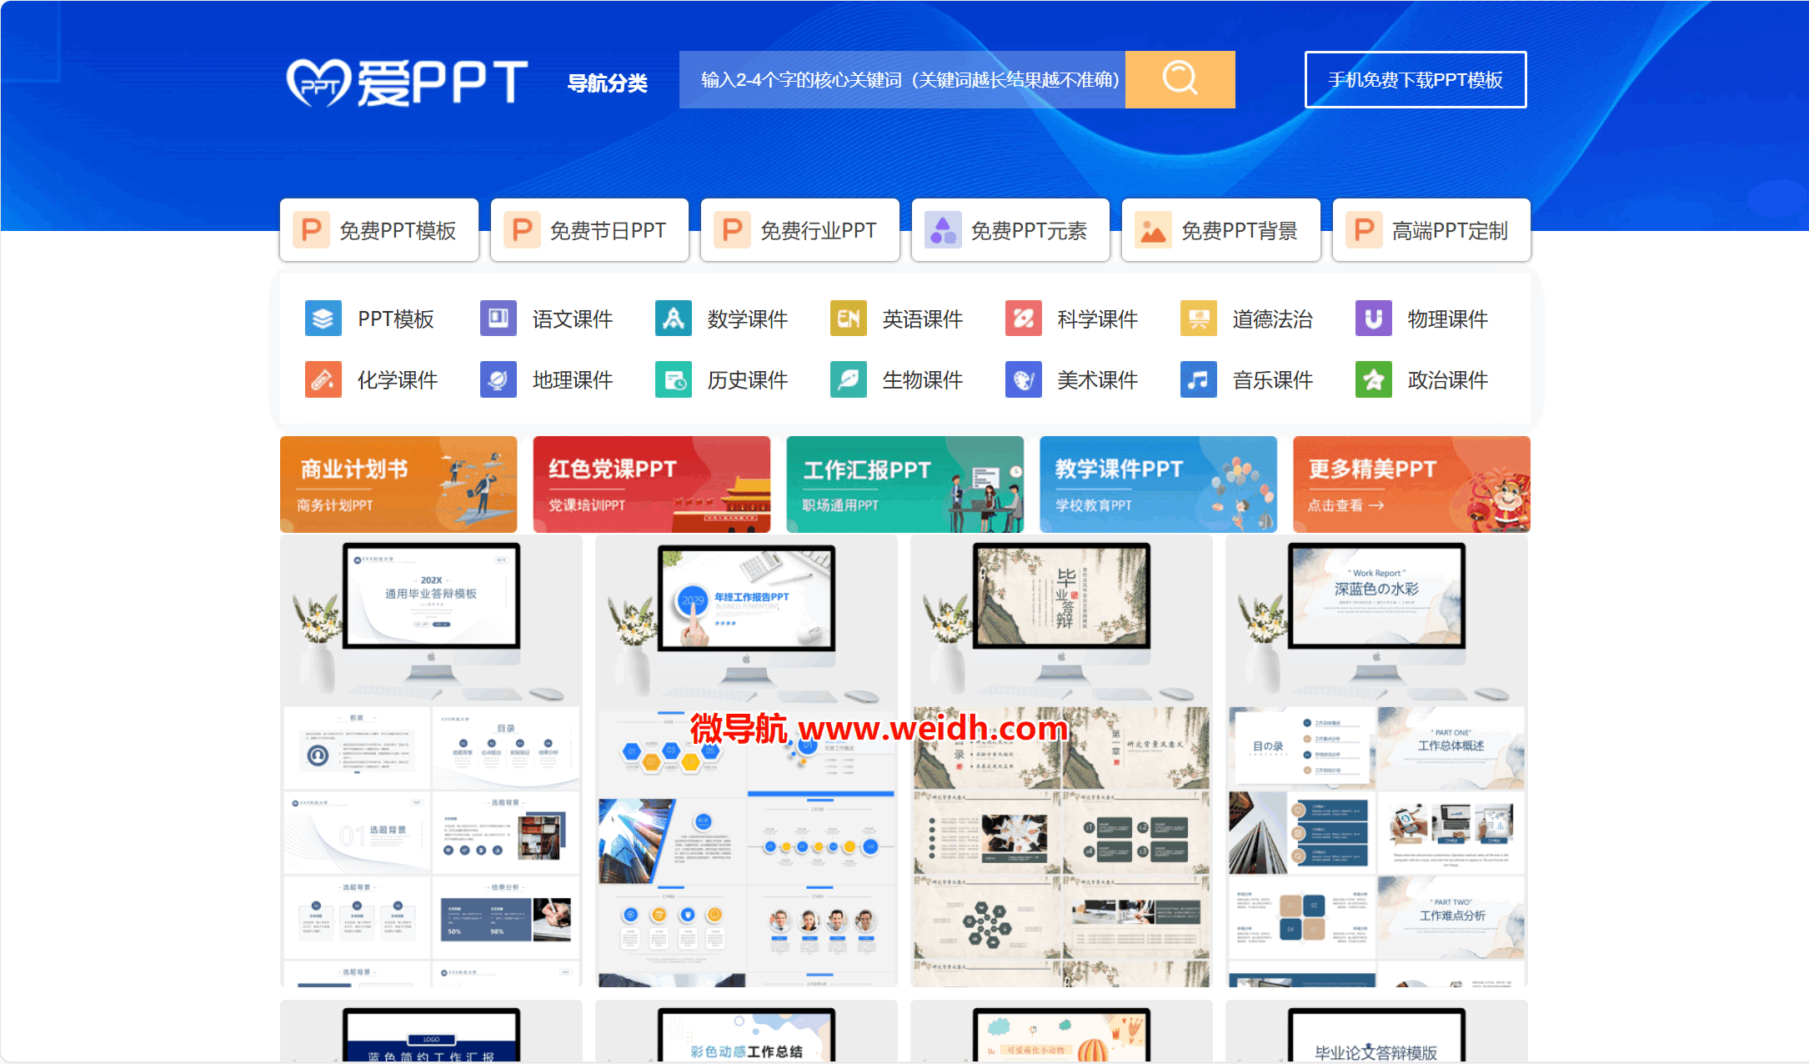Screen dimensions: 1809x1064
Task: Open the 高端PPT定制 tab
Action: pyautogui.click(x=1431, y=230)
